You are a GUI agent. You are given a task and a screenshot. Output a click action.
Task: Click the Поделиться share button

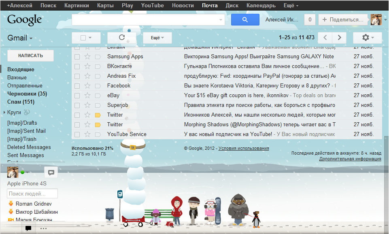click(343, 19)
